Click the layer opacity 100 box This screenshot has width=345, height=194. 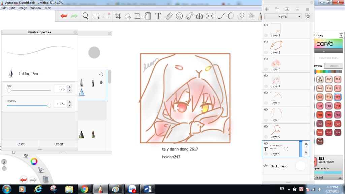(x=307, y=17)
